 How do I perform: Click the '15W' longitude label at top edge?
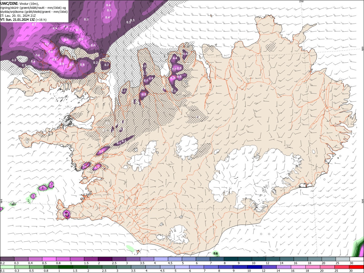[301, 1]
